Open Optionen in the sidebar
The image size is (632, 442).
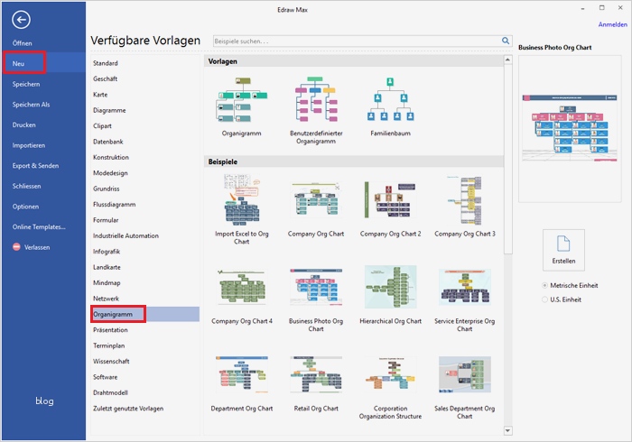[x=25, y=207]
